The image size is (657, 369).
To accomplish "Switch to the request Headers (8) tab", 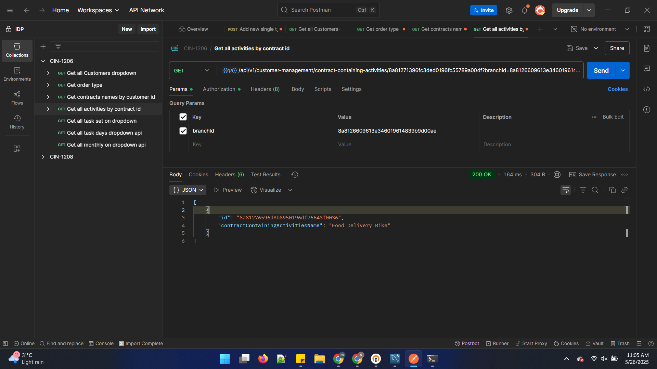I will click(x=265, y=89).
